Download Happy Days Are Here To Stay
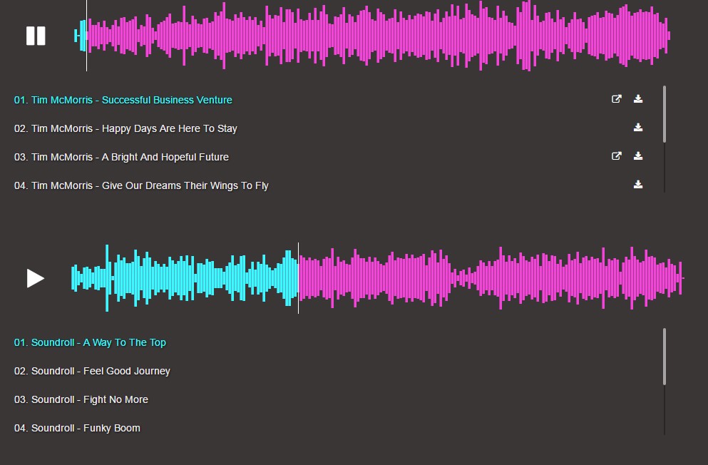The image size is (708, 465). [x=638, y=128]
